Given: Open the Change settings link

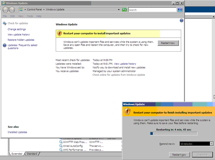Looking at the screenshot, I should (x=17, y=29).
